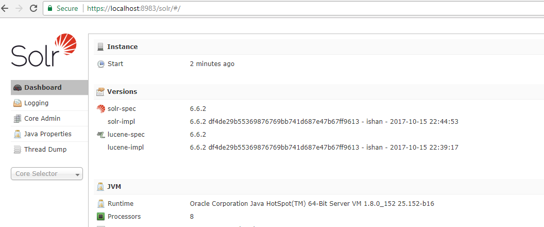Click the Versions section heading
This screenshot has height=227, width=544.
click(122, 92)
